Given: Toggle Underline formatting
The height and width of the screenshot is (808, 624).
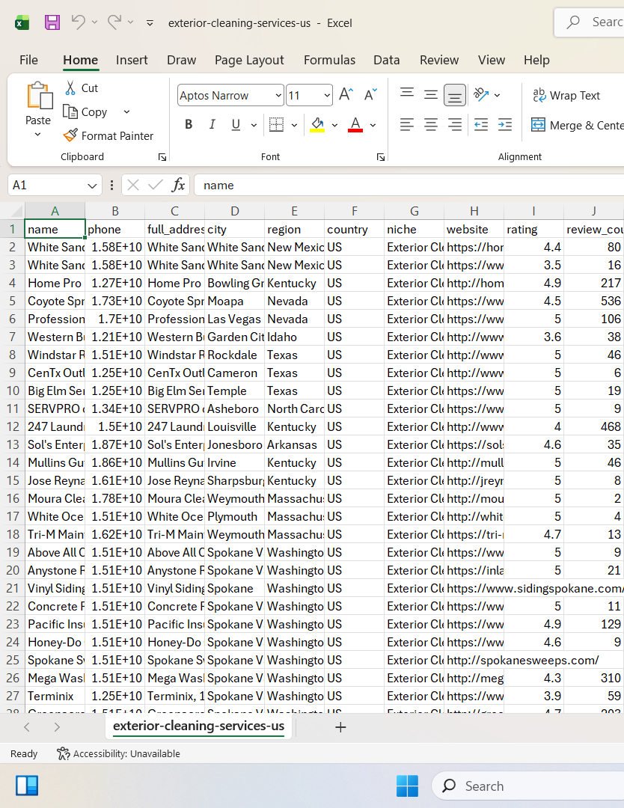Looking at the screenshot, I should [x=236, y=125].
